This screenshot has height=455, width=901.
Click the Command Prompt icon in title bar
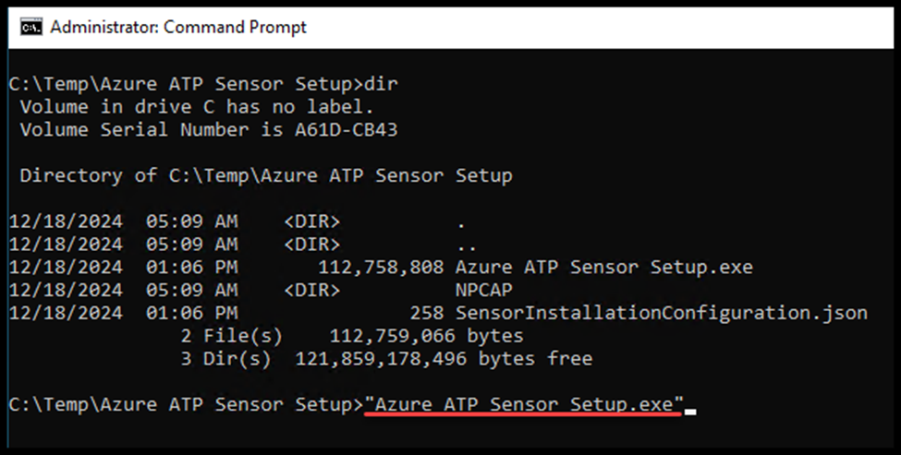31,27
